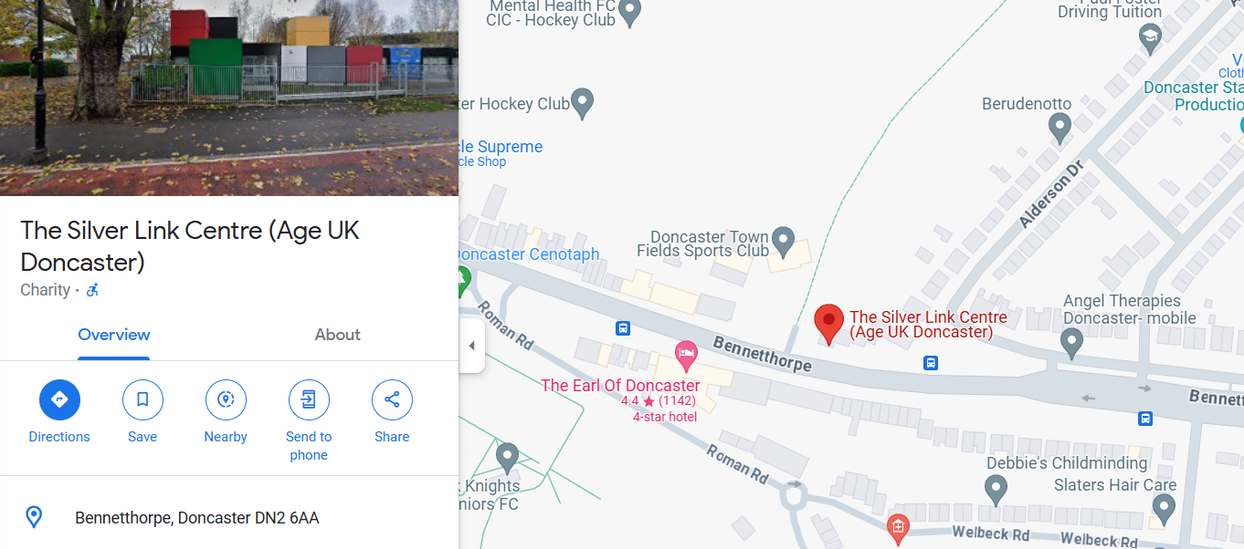This screenshot has width=1244, height=549.
Task: Collapse the side panel with the arrow
Action: point(471,346)
